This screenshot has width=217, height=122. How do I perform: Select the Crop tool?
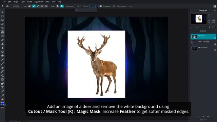(x=2, y=28)
